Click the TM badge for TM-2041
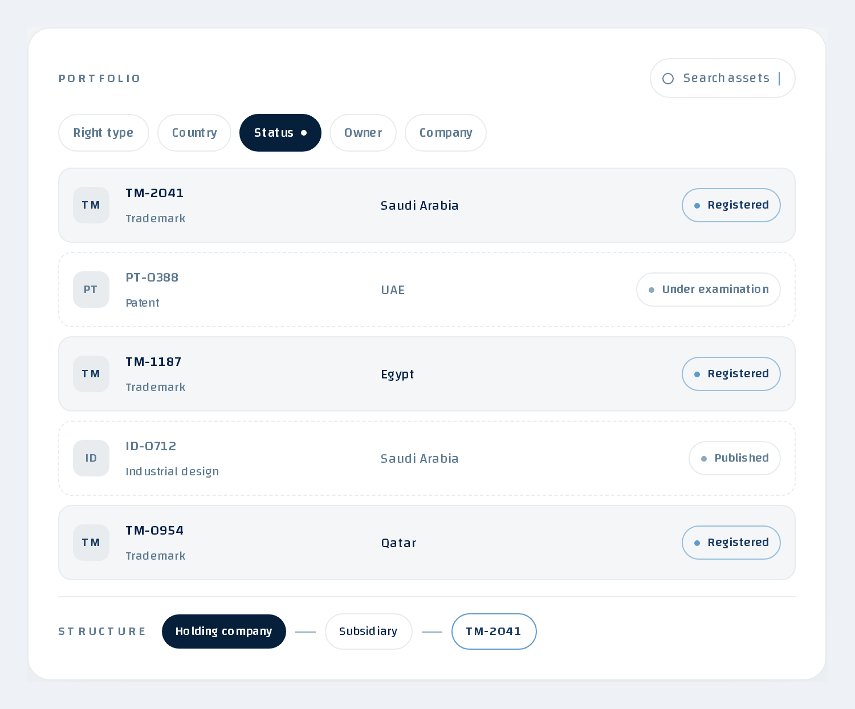 click(x=91, y=205)
